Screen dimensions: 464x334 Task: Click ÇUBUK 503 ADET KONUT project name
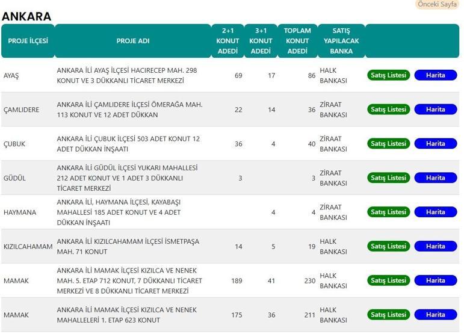coord(128,144)
